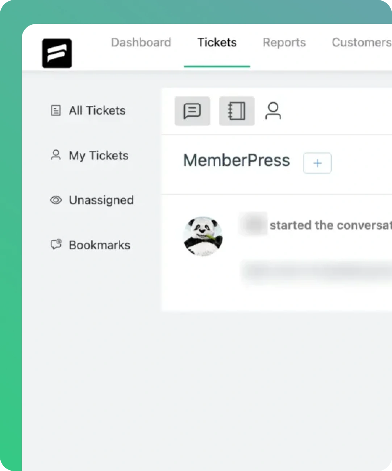
Task: Open the notebook notes icon
Action: (x=237, y=111)
